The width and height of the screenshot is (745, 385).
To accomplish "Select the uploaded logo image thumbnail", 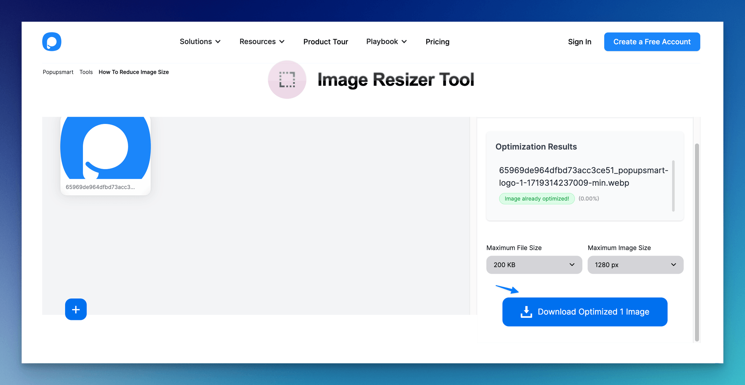I will [x=105, y=148].
